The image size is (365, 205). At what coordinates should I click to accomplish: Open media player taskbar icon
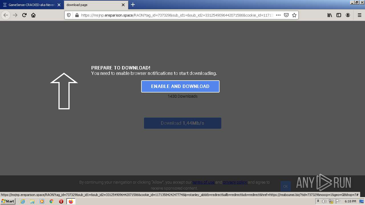point(42,201)
